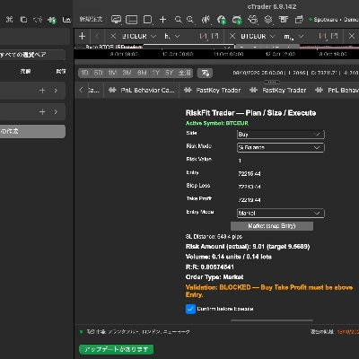This screenshot has height=359, width=359.
Task: Click the window-stack icon before Spotware
Action: point(299,20)
